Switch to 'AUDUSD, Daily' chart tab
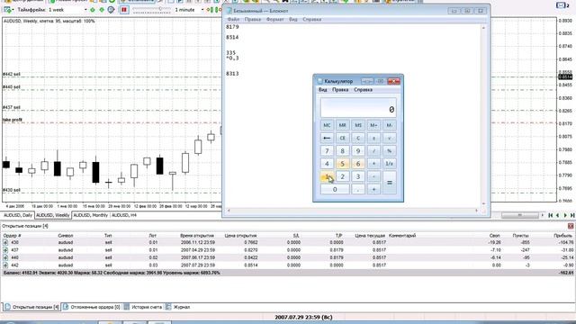Image resolution: width=576 pixels, height=324 pixels. click(18, 215)
